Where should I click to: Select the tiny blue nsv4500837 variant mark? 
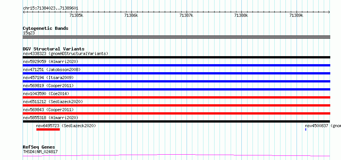coord(306,129)
